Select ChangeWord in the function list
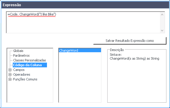Viewport: 170px width, 108px height. (80, 50)
